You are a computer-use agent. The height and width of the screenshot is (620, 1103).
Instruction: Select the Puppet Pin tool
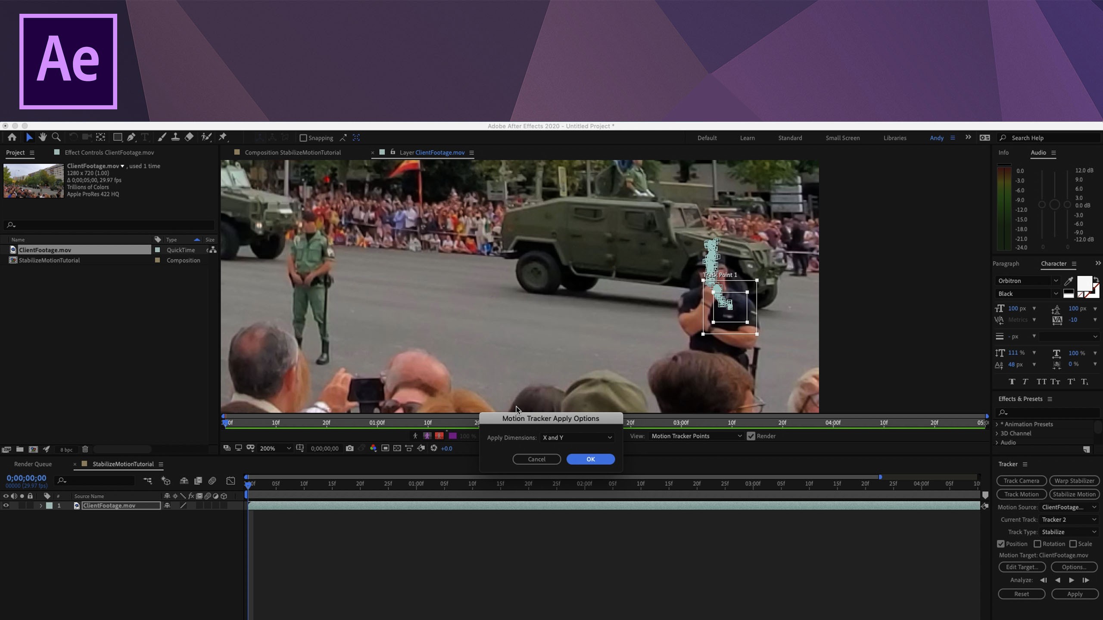(223, 137)
